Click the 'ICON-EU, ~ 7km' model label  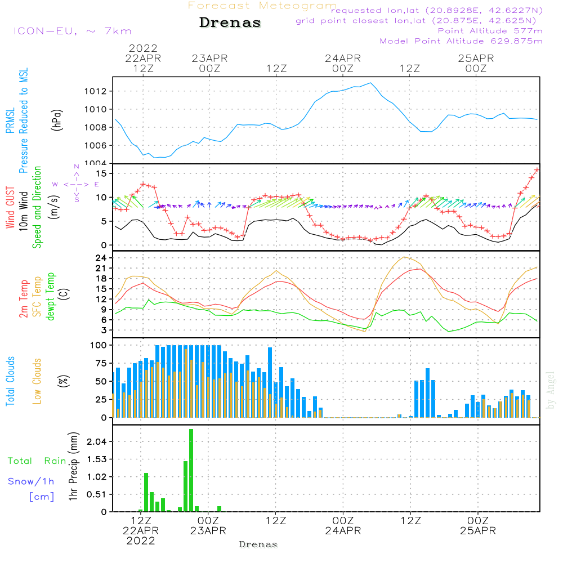tap(73, 31)
